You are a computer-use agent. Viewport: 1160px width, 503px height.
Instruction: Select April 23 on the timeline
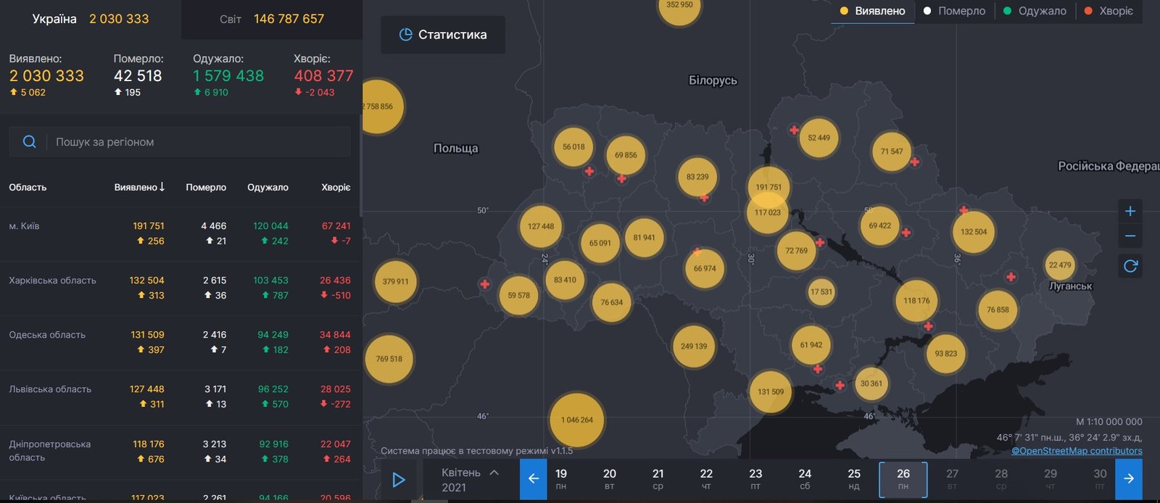tap(755, 479)
